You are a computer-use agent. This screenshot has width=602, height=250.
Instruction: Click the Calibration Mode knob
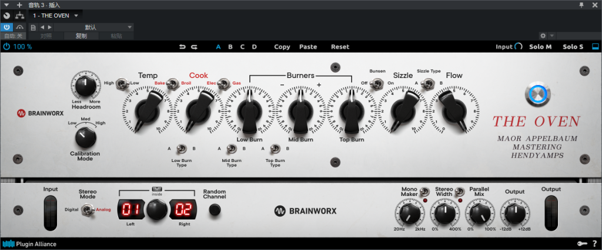click(86, 138)
